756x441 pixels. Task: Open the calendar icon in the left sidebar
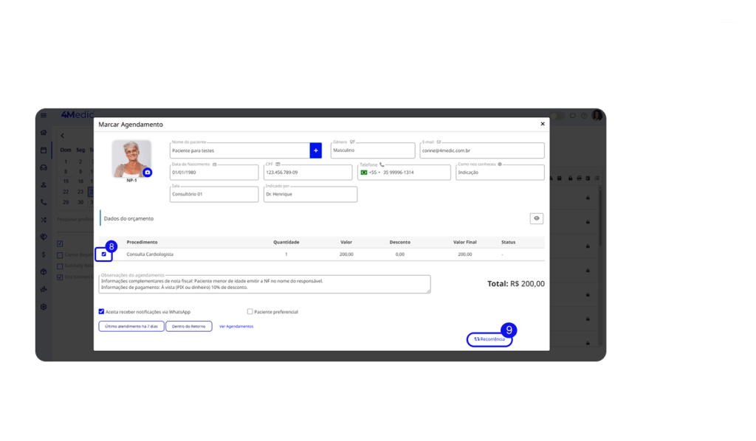pyautogui.click(x=44, y=150)
